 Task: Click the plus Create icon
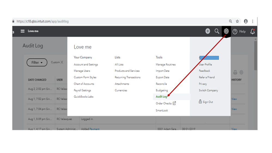click(208, 31)
